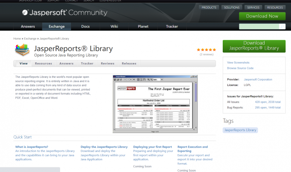Switch to the project Answers tab
This screenshot has width=291, height=172.
click(66, 64)
